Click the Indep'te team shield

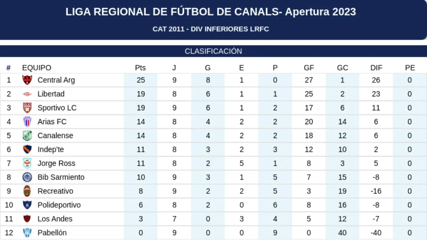point(27,149)
